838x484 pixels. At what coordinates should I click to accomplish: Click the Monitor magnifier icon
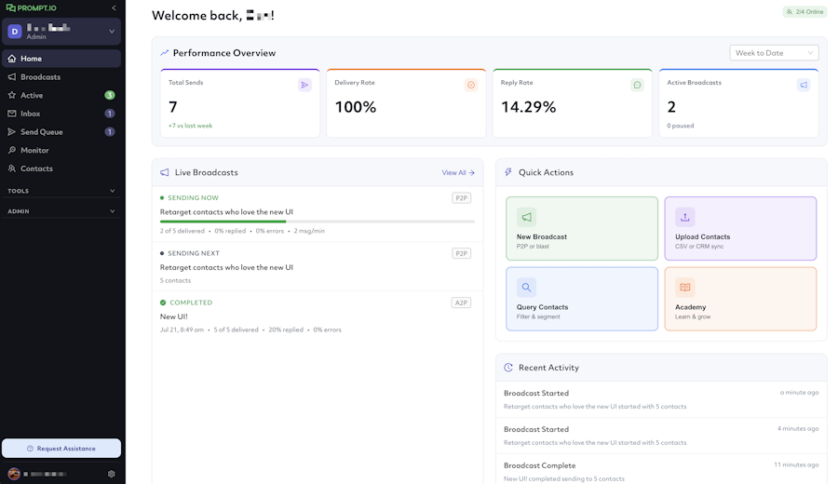pyautogui.click(x=12, y=150)
